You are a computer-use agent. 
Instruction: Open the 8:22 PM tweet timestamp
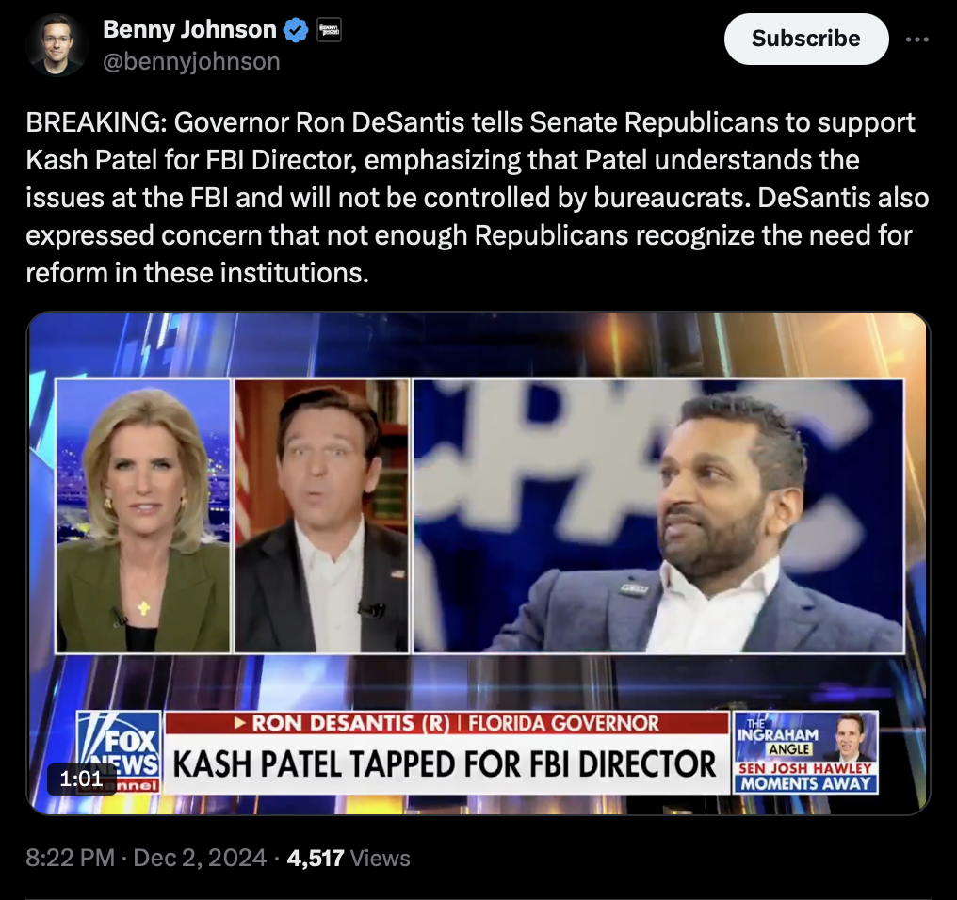(71, 858)
